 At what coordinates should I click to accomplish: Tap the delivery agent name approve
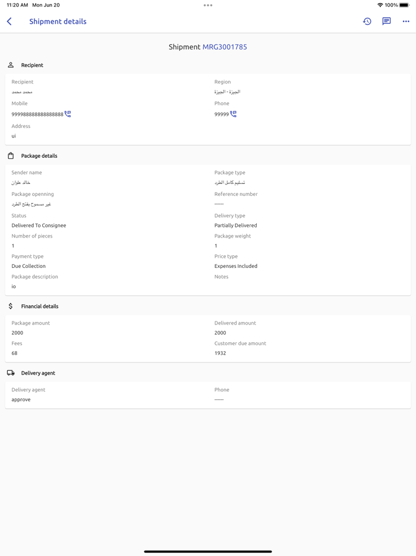click(x=21, y=399)
